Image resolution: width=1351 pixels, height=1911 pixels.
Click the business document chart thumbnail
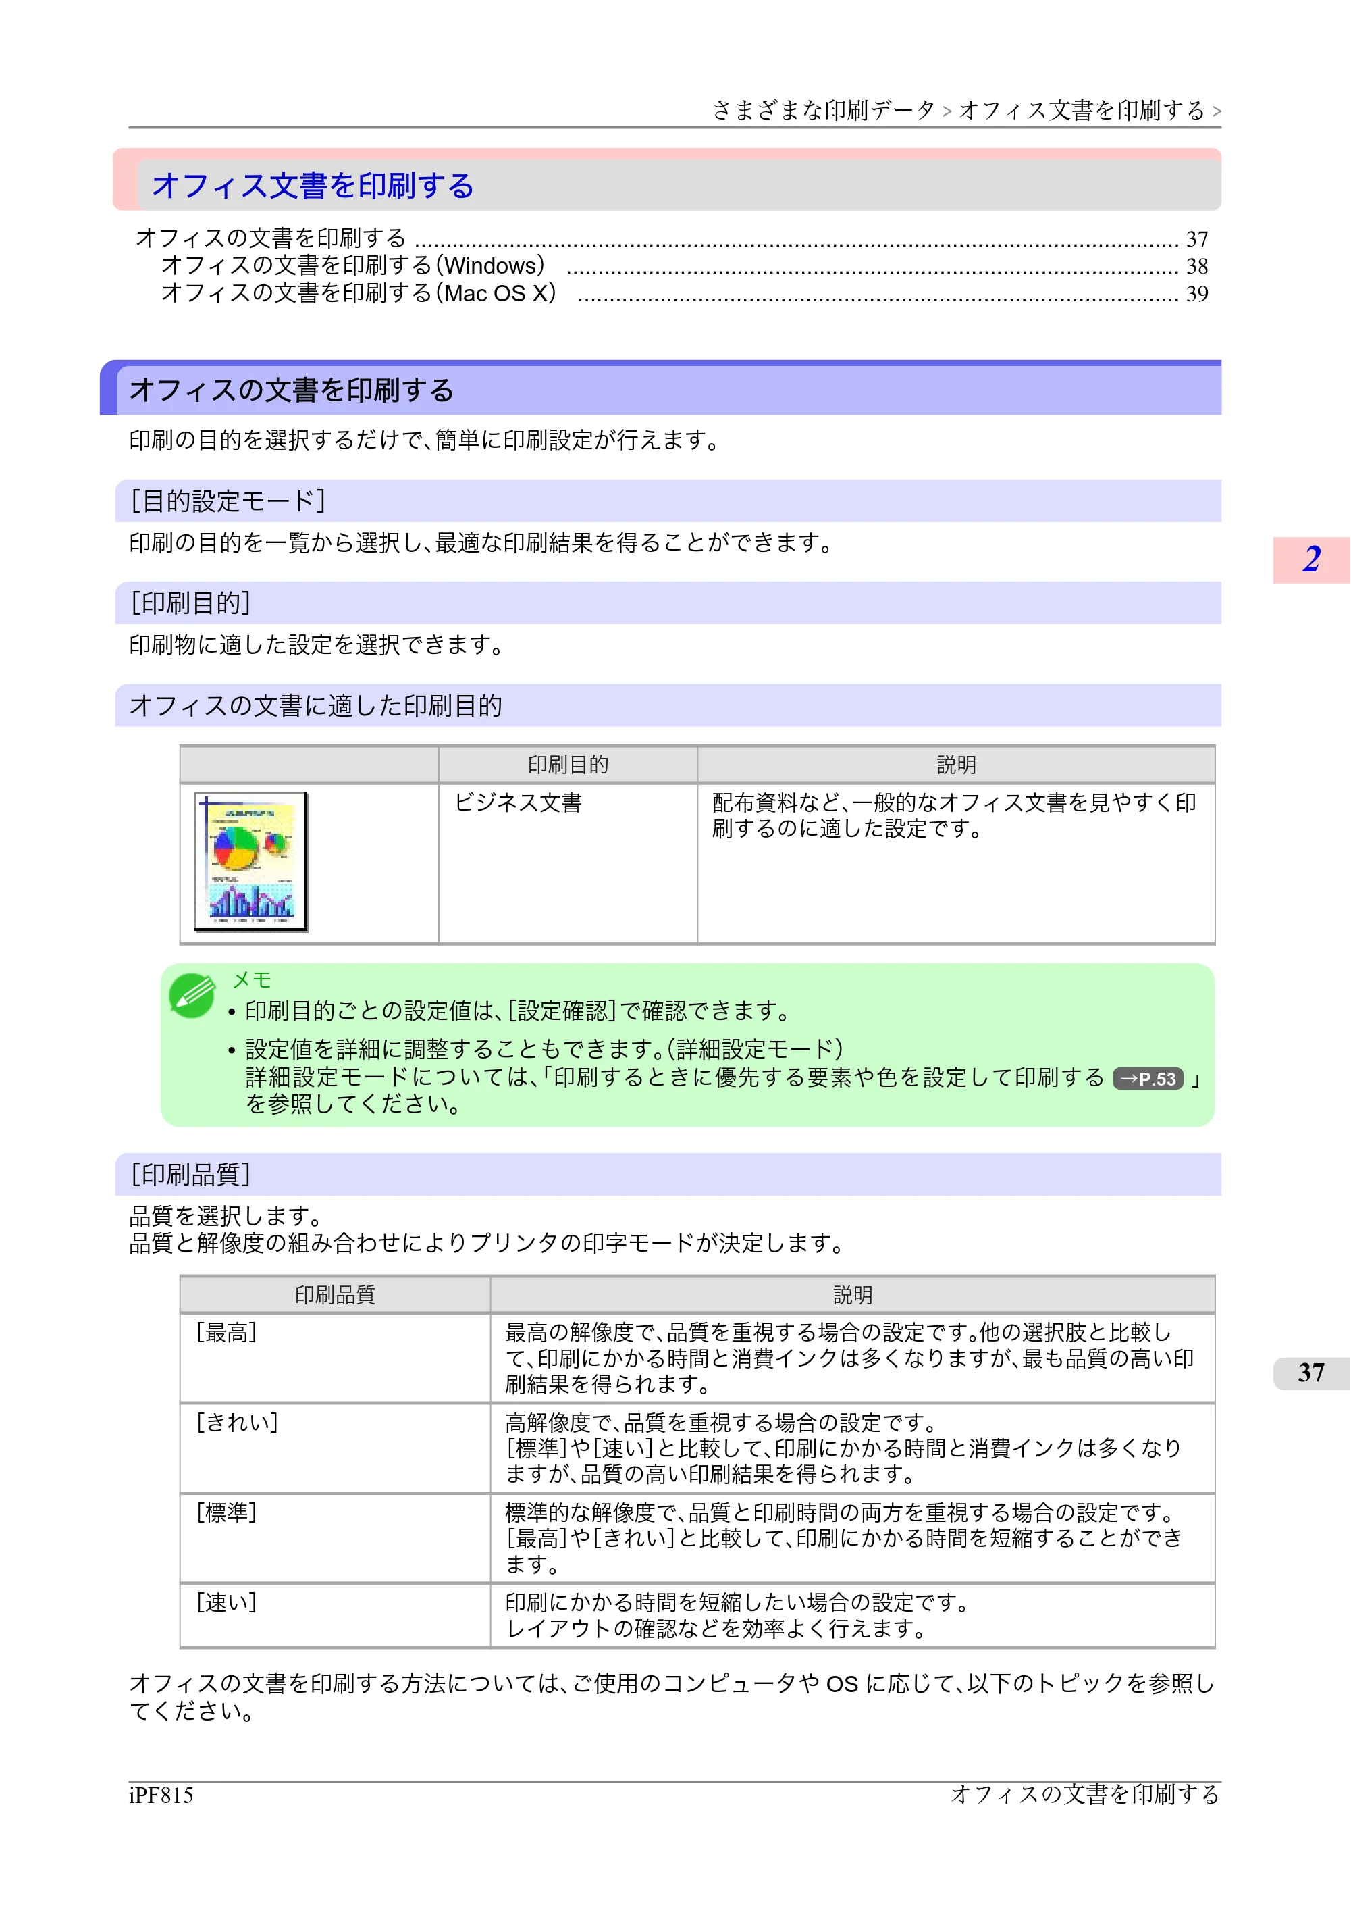coord(251,861)
